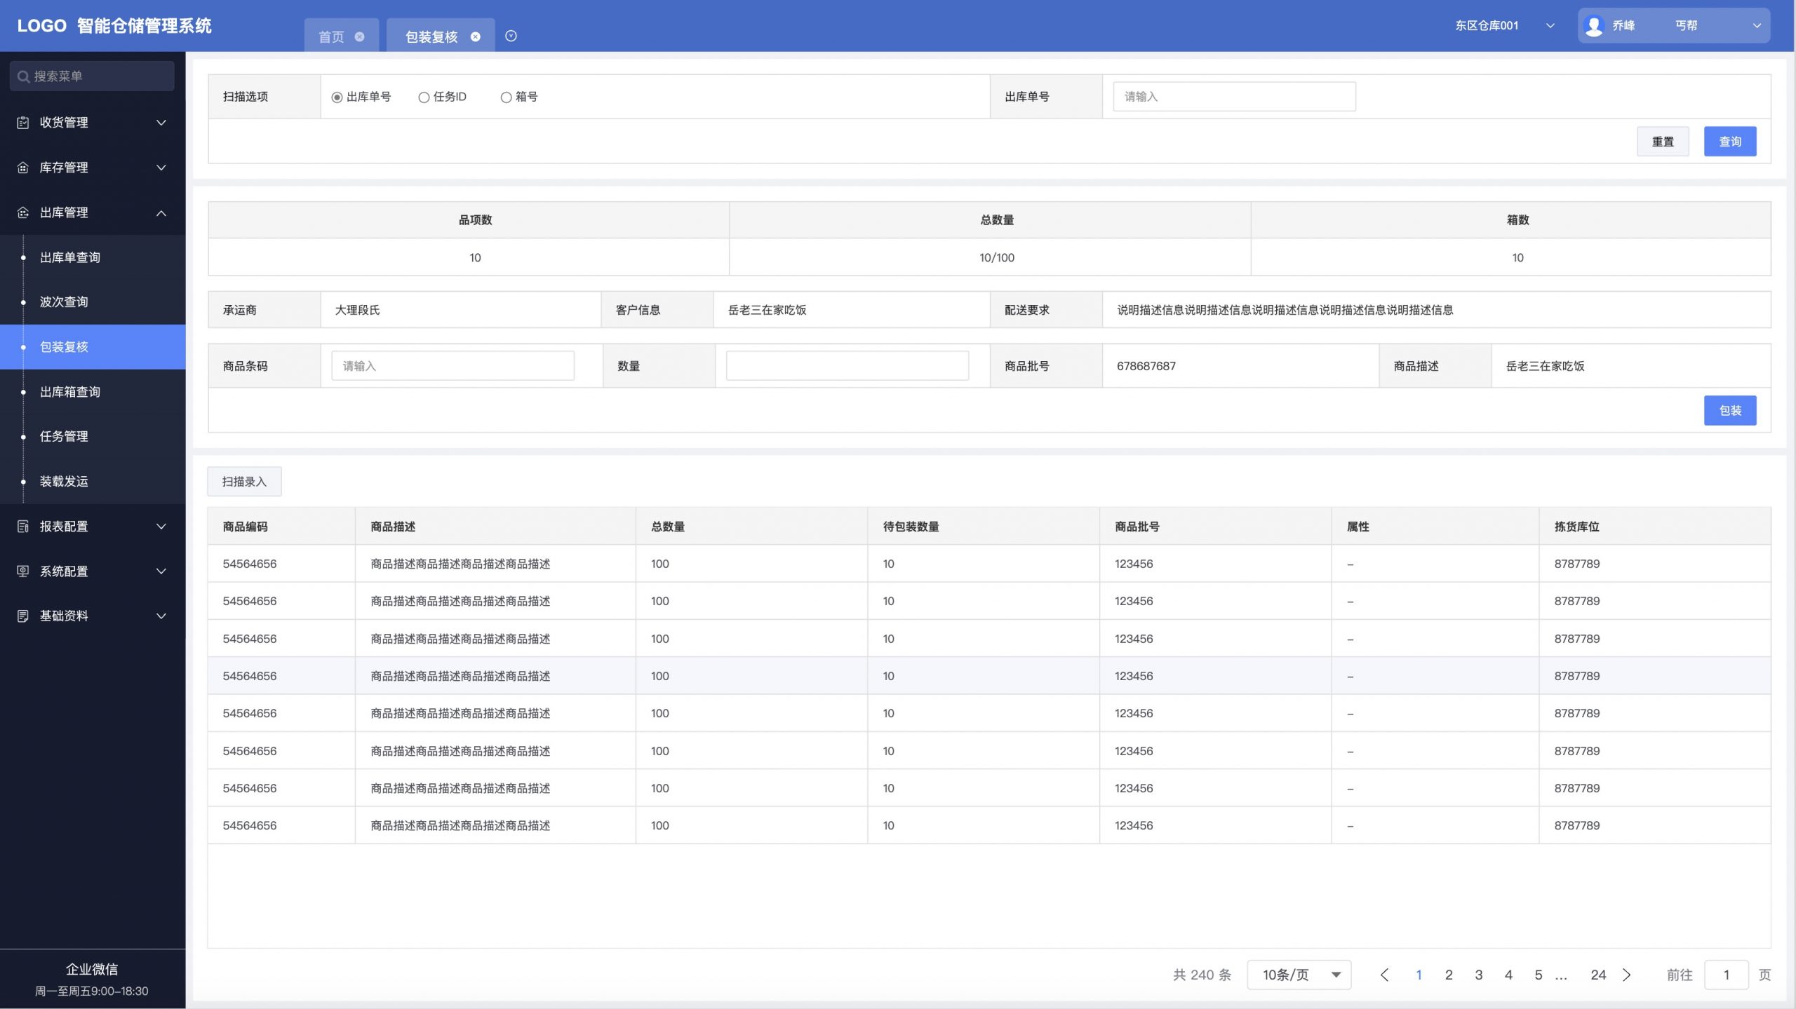Open 包装复核 in sidebar

coord(93,347)
